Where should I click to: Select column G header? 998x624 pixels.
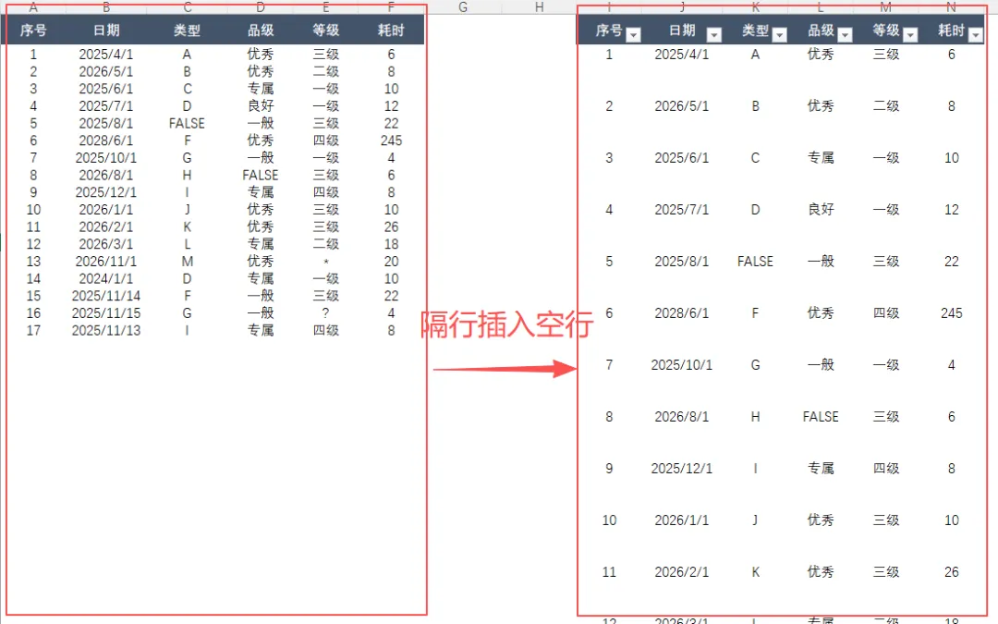tap(463, 7)
